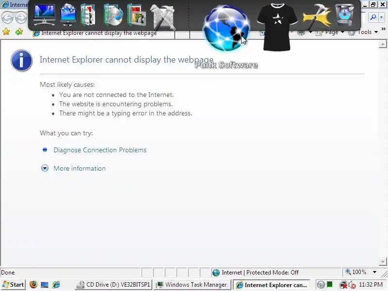This screenshot has height=291, width=388.
Task: Click the up arrow on the vertical scrollbar
Action: pyautogui.click(x=383, y=44)
